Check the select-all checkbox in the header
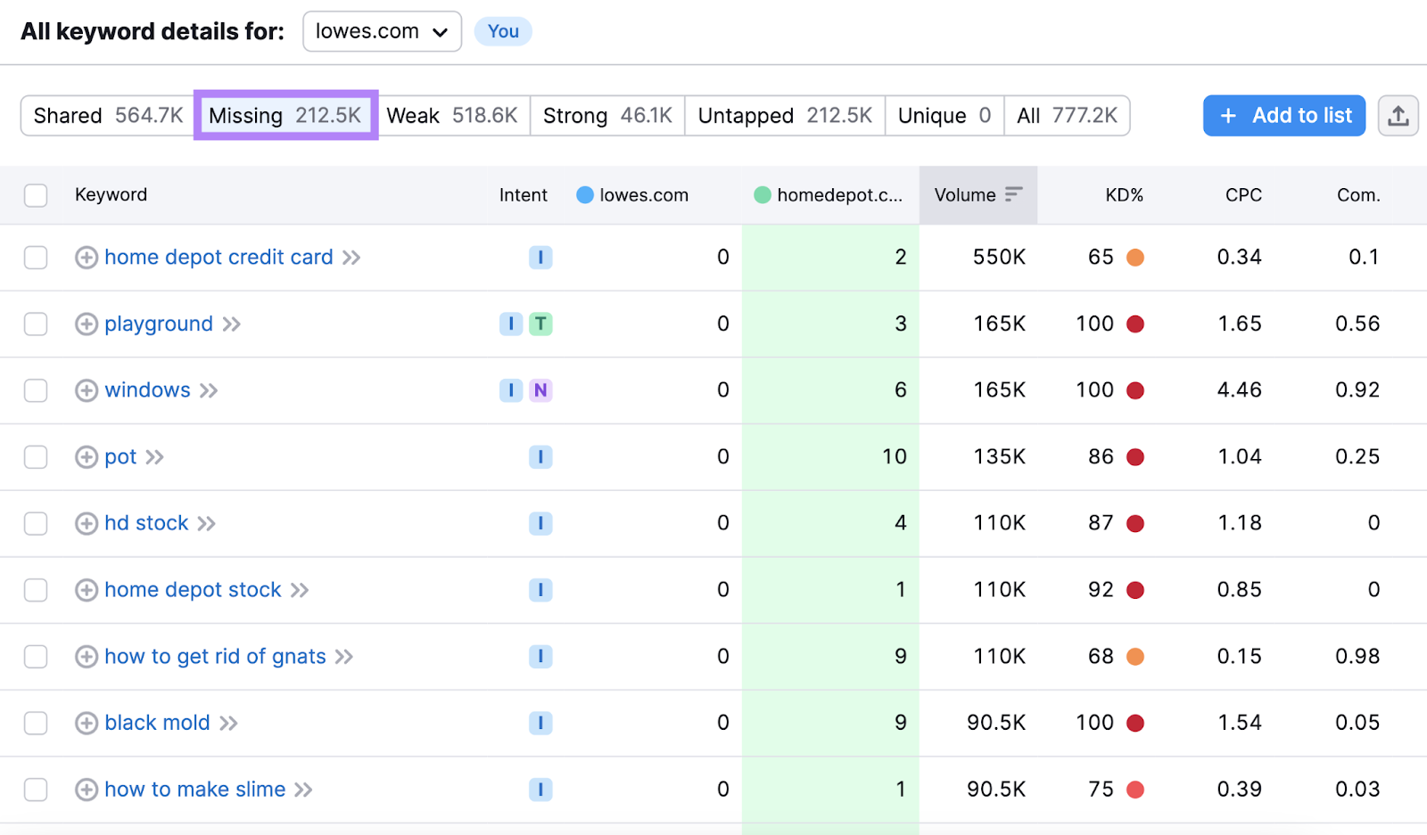Viewport: 1427px width, 835px height. click(x=36, y=194)
